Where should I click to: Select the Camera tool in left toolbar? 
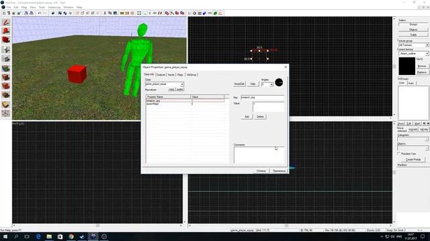click(6, 40)
